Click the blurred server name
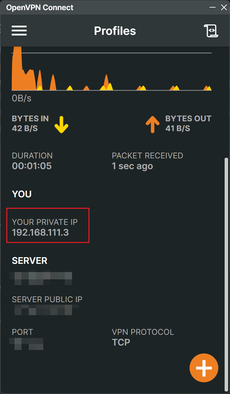The image size is (230, 394). 40,278
